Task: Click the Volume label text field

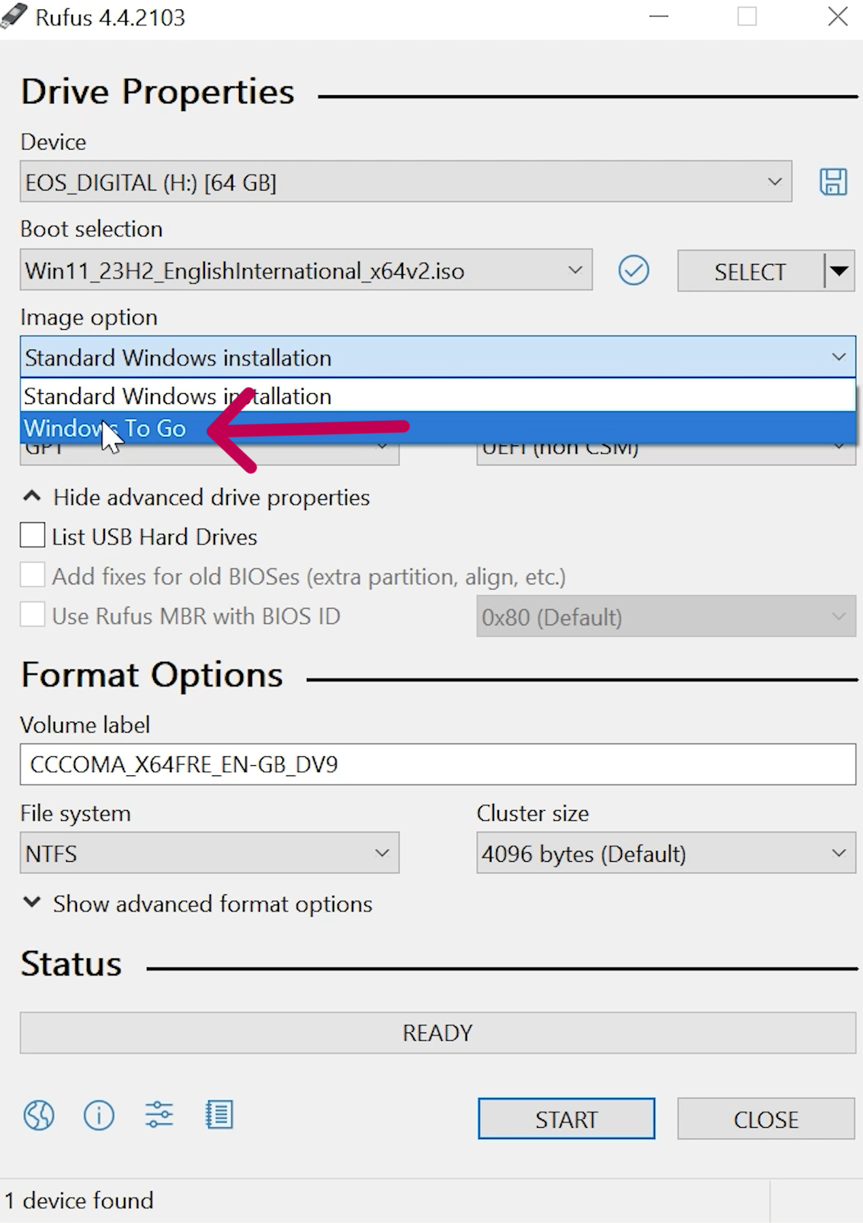Action: click(438, 764)
